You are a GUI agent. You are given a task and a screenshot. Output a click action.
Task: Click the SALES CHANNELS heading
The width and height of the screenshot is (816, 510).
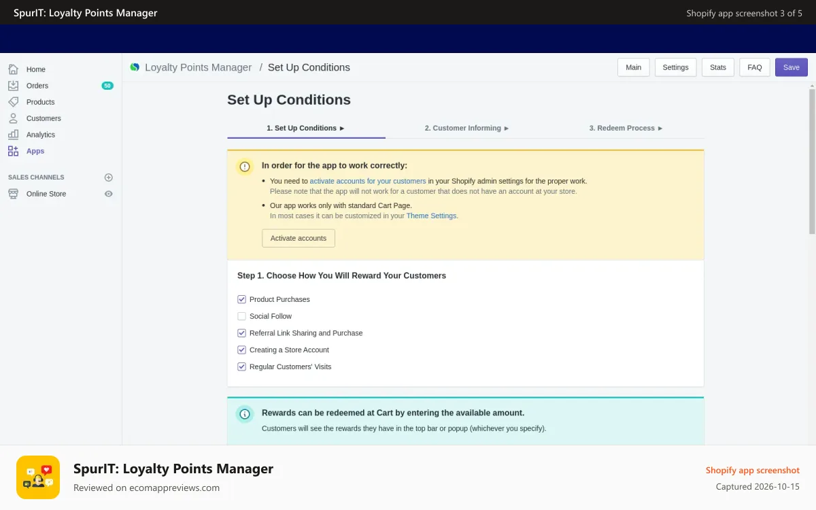coord(36,177)
